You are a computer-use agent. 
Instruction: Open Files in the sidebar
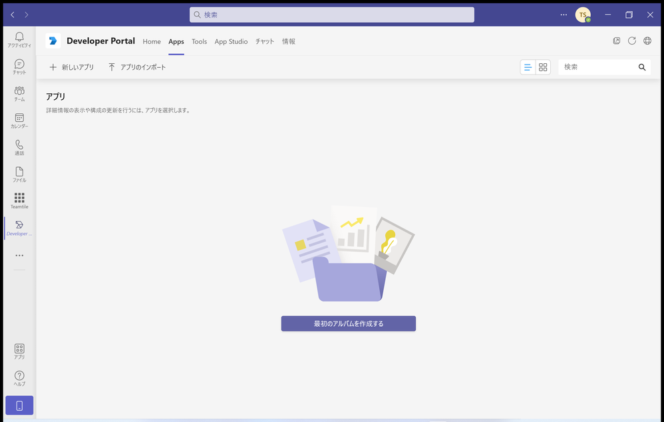(19, 174)
